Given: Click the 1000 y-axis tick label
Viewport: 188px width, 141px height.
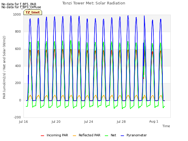Looking at the screenshot, I should (17, 14).
